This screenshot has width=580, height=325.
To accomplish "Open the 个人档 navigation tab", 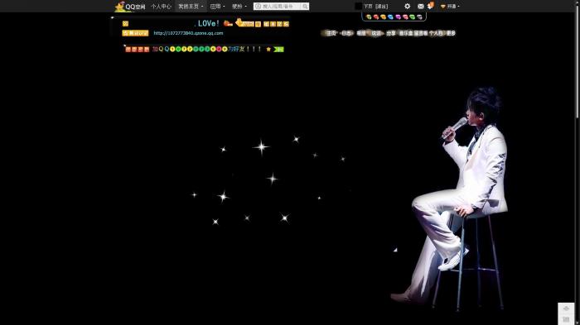I will 436,33.
